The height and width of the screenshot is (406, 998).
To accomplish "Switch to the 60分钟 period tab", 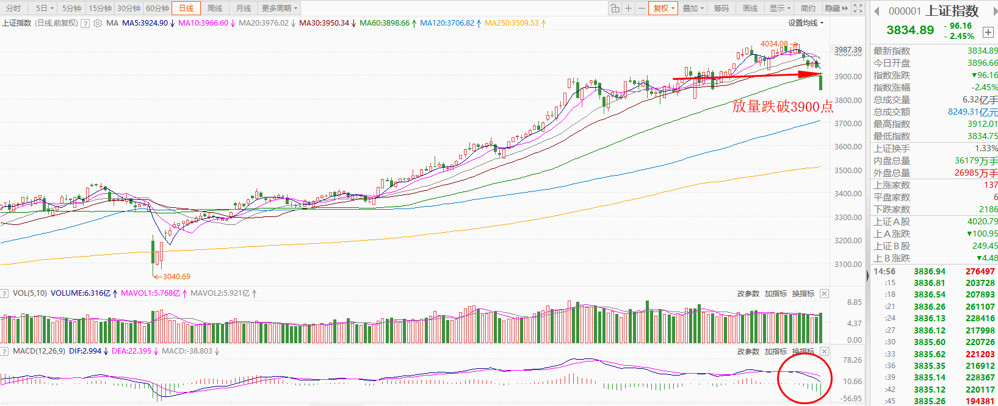I will (157, 8).
